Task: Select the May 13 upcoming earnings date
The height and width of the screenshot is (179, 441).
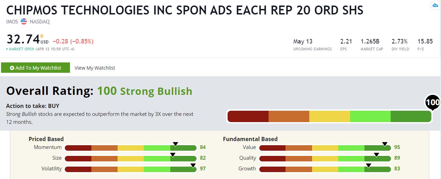Action: 303,41
